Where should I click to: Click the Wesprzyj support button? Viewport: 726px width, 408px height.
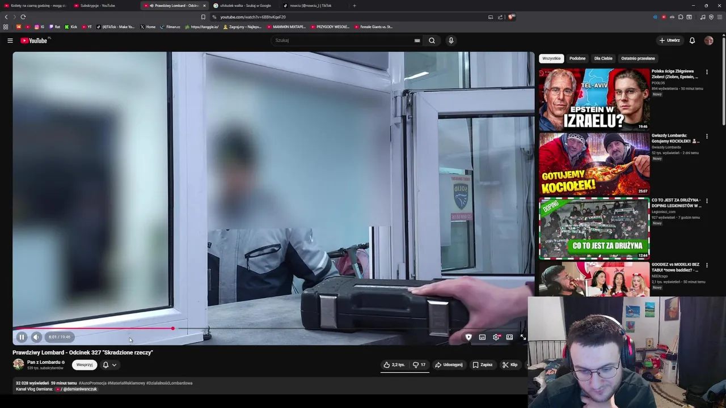pyautogui.click(x=85, y=365)
